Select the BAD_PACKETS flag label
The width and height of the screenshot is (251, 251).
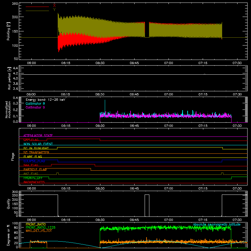(34, 182)
